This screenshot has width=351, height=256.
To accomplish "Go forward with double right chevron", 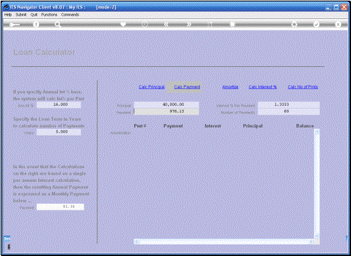I will [x=189, y=24].
